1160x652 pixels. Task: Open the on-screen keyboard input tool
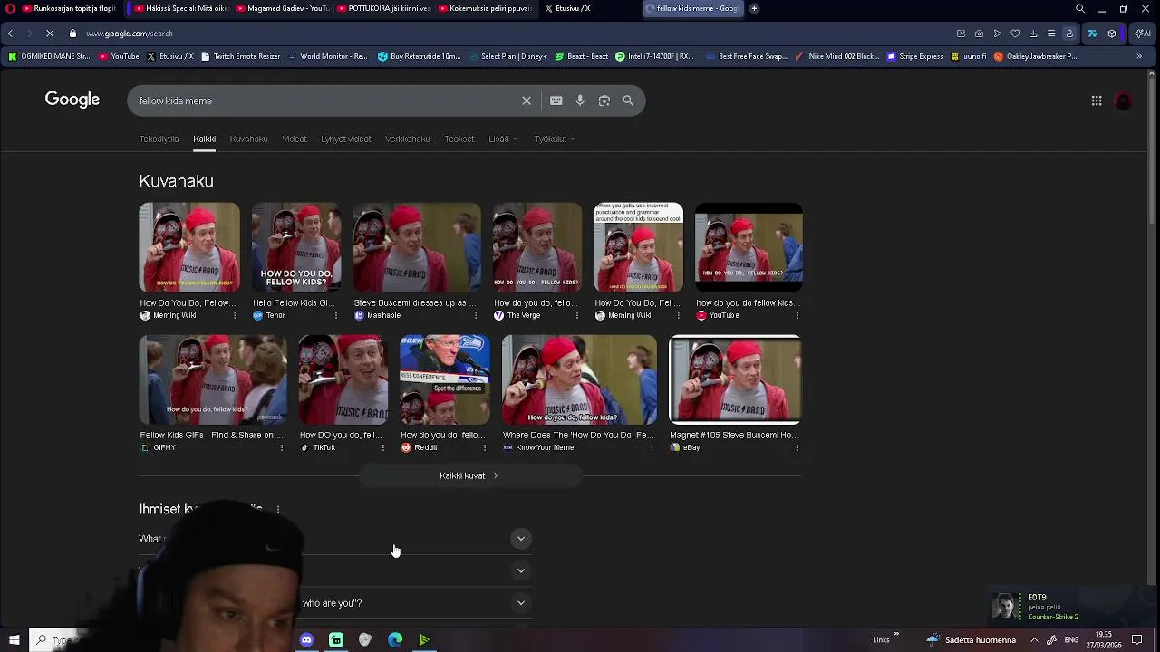(556, 101)
